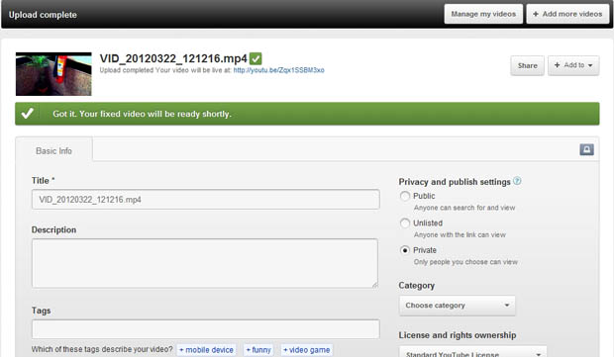Click the uploaded video thumbnail
Viewport: 614px width, 357px height.
tap(53, 74)
